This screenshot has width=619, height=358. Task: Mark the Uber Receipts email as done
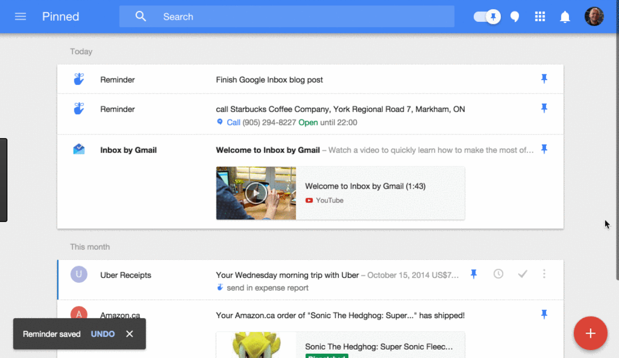pos(522,274)
